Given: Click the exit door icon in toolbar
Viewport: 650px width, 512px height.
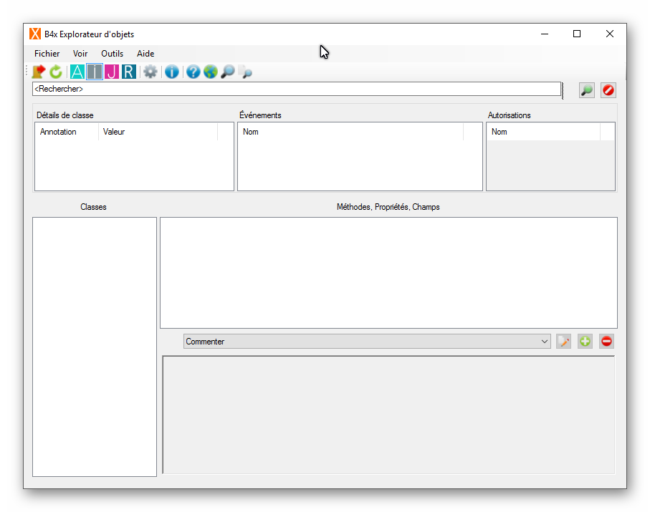Looking at the screenshot, I should click(x=39, y=72).
